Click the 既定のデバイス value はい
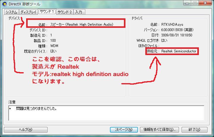The image size is (214, 137). (x=53, y=51)
